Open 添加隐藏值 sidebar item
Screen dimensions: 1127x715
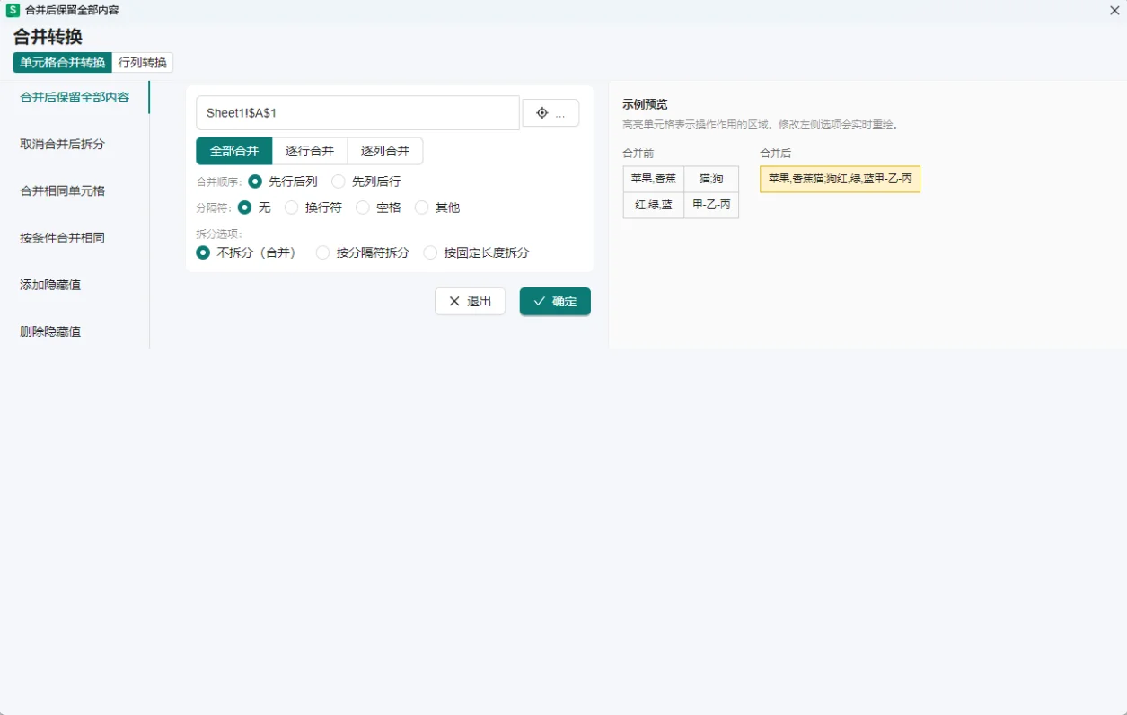[x=75, y=284]
